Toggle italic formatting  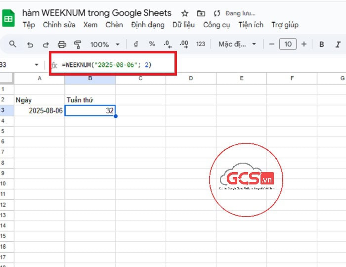pyautogui.click(x=339, y=44)
